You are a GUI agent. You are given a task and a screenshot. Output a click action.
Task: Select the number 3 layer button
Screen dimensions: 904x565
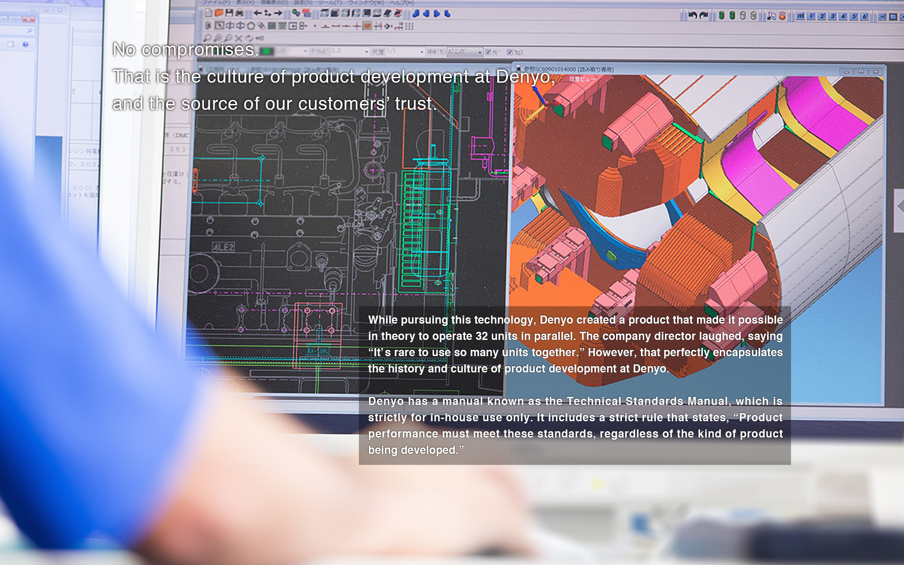[x=833, y=16]
